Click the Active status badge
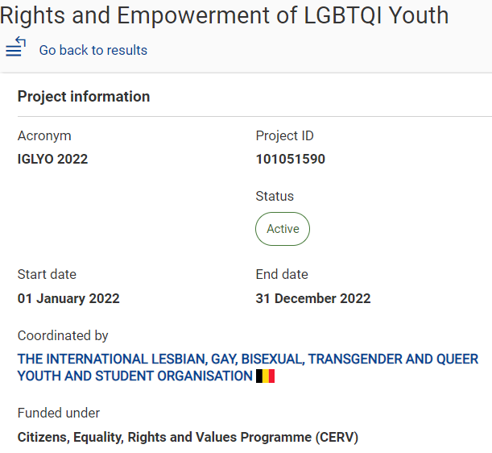This screenshot has width=492, height=453. (283, 229)
